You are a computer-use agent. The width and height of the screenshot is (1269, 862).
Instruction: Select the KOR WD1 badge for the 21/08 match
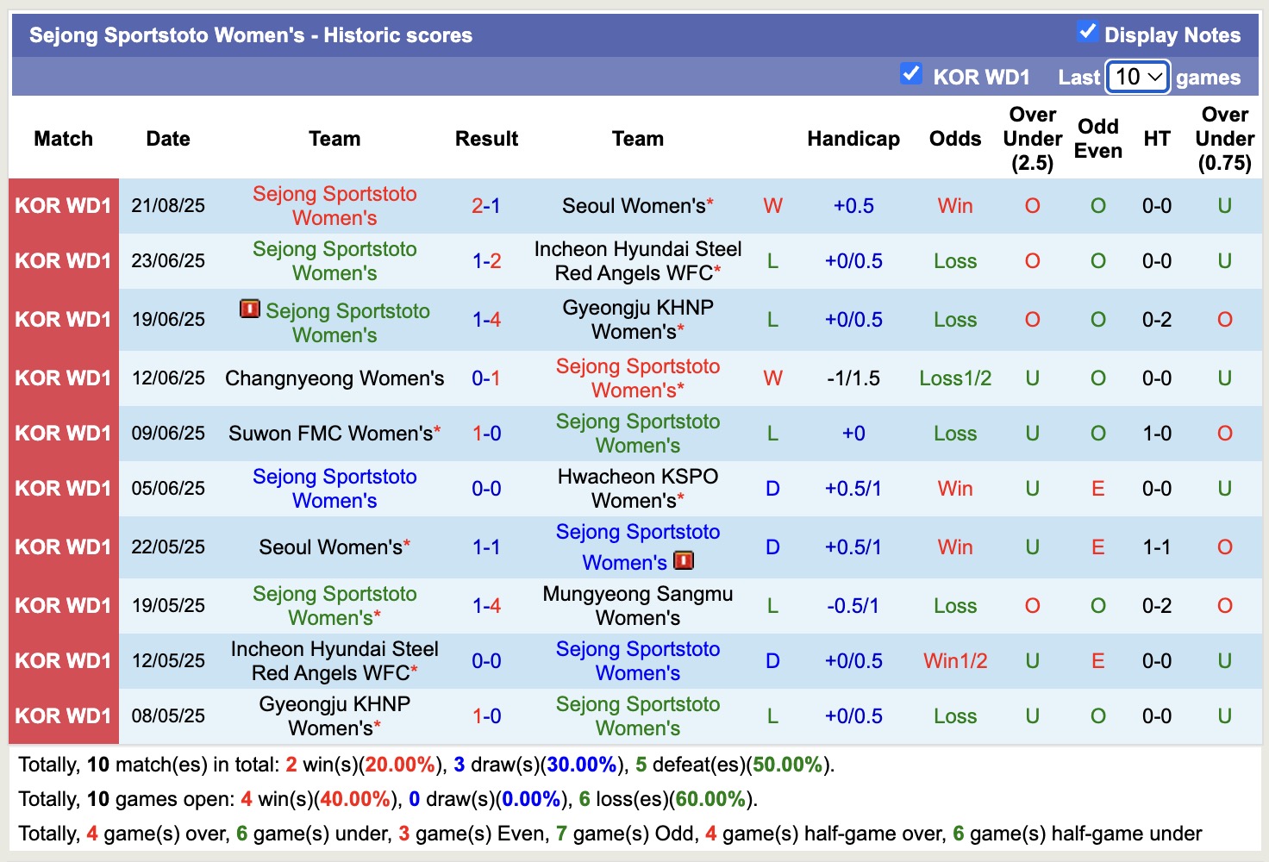coord(63,205)
